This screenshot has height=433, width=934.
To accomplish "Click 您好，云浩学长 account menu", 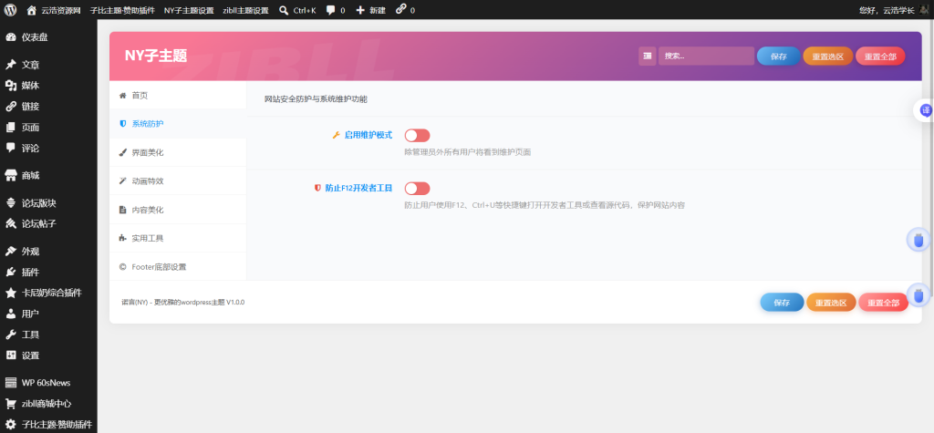I will coord(887,10).
